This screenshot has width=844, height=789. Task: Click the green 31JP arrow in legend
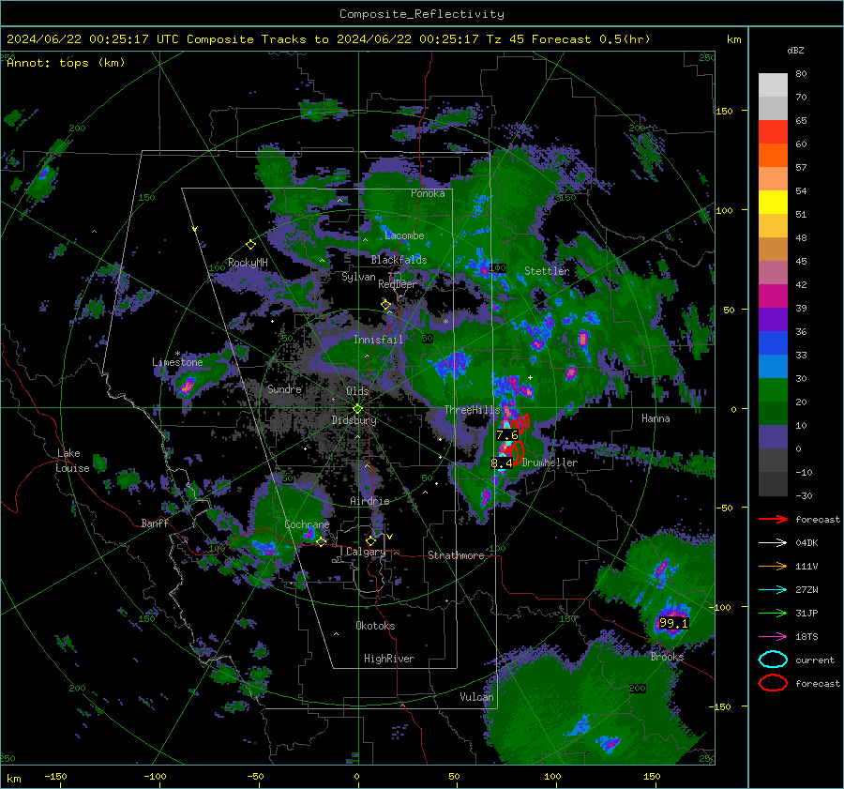click(773, 613)
